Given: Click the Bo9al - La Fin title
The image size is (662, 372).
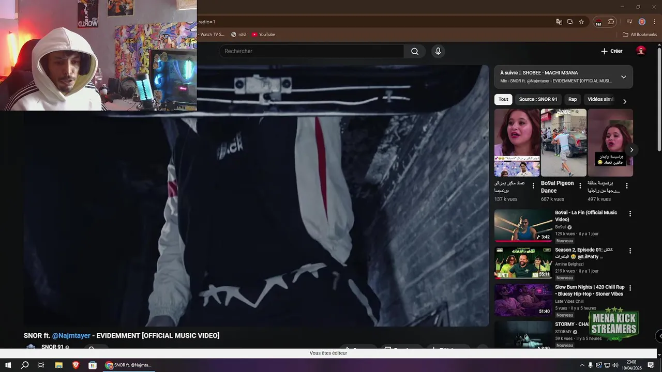Looking at the screenshot, I should [586, 216].
